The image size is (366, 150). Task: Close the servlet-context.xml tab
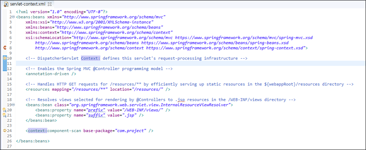[x=49, y=4]
